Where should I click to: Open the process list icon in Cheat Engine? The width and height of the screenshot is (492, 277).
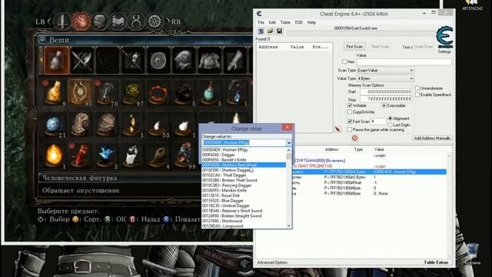(x=261, y=31)
